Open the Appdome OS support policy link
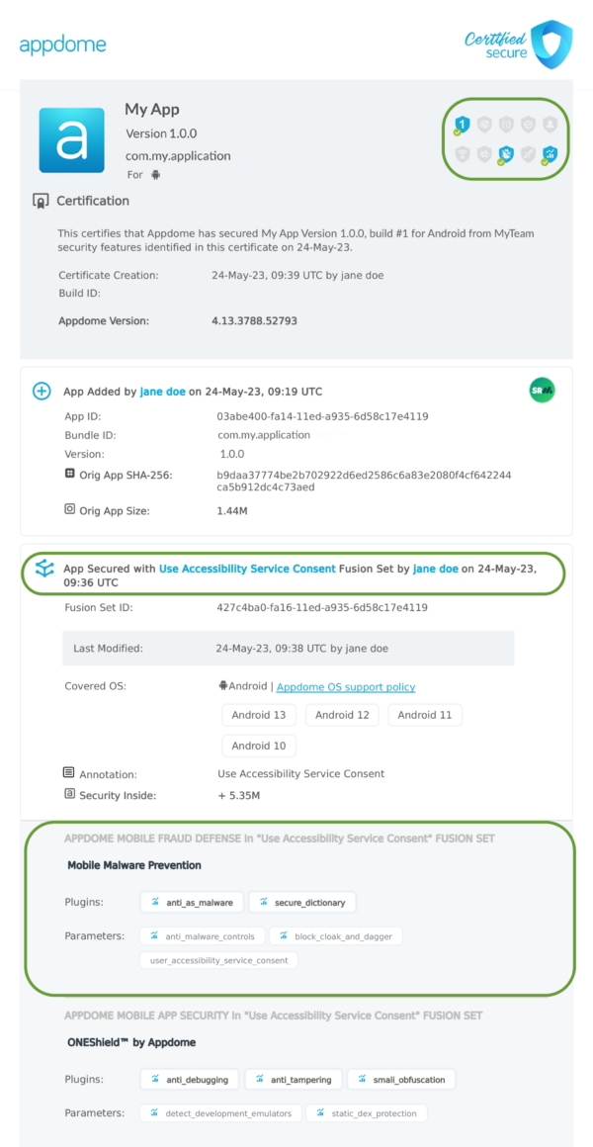The image size is (593, 1147). (346, 687)
